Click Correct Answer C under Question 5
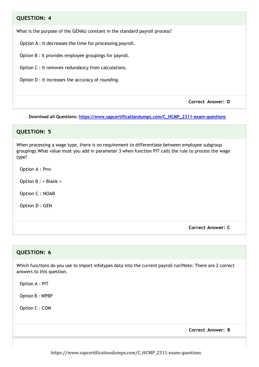 tap(209, 228)
